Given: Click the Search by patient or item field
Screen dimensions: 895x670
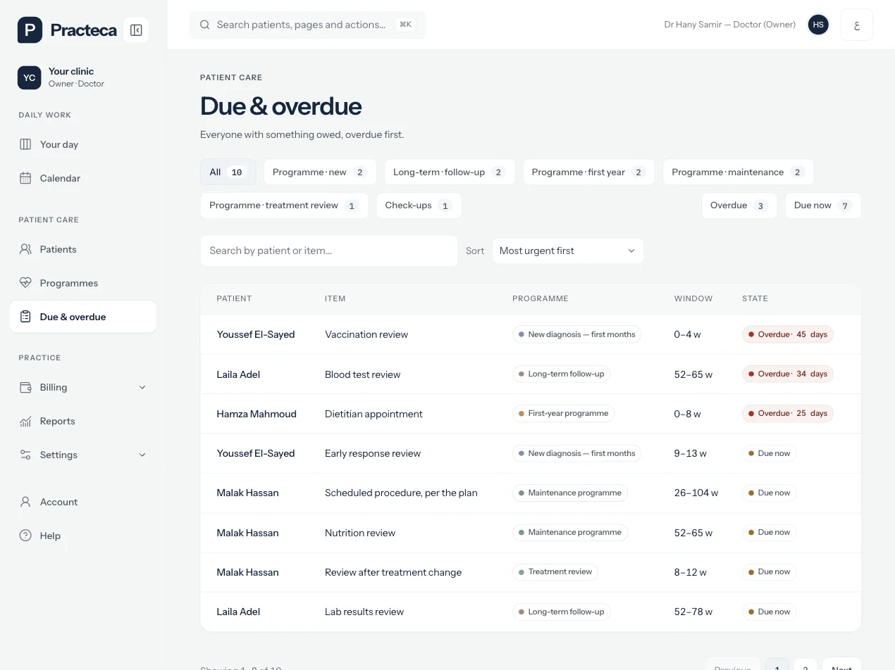Looking at the screenshot, I should coord(329,251).
